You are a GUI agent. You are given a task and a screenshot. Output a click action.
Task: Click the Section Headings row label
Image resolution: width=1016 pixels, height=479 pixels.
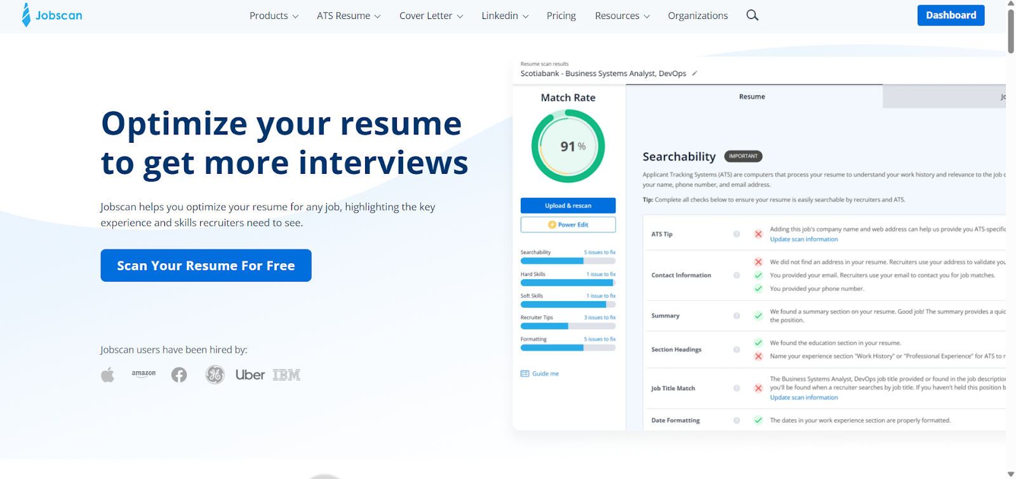click(x=676, y=350)
